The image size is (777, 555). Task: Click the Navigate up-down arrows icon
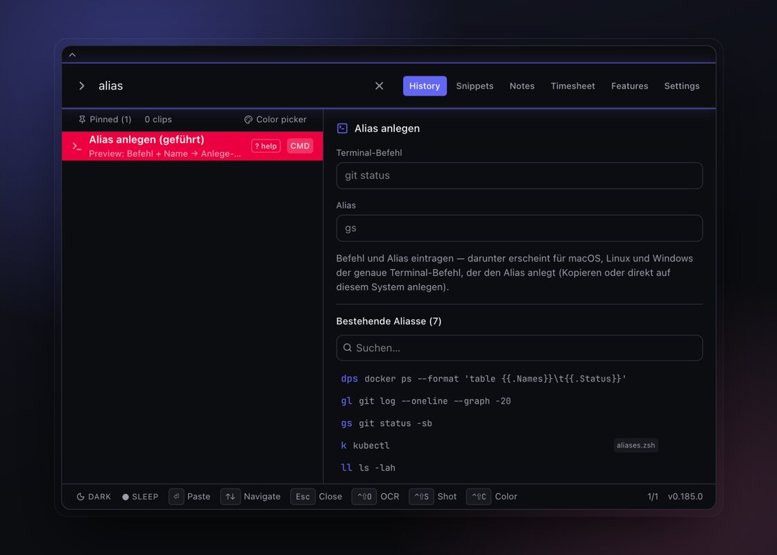click(230, 497)
